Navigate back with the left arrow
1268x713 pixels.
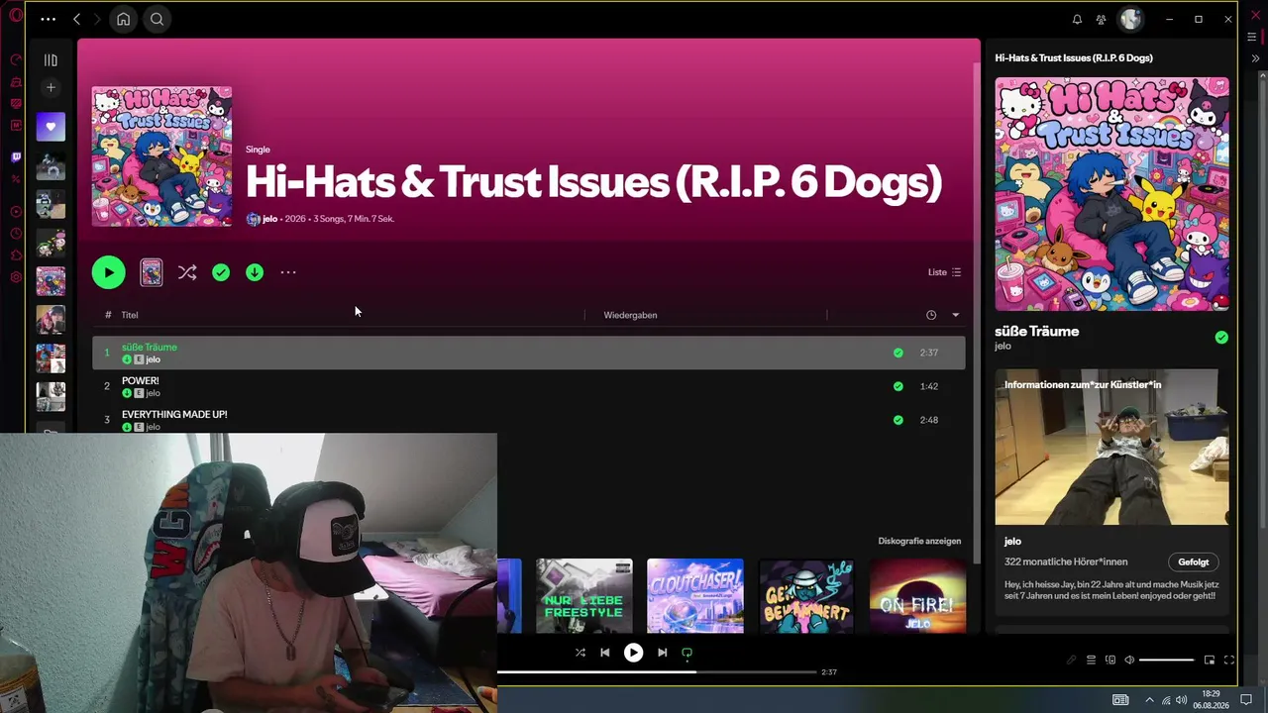coord(76,19)
